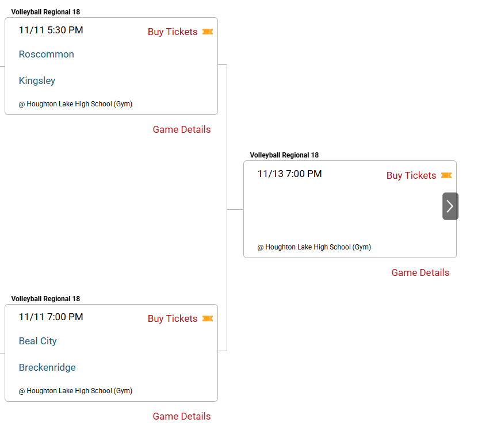478x438 pixels.
Task: Buy Tickets for the 11/11 7:00 PM game
Action: 173,318
